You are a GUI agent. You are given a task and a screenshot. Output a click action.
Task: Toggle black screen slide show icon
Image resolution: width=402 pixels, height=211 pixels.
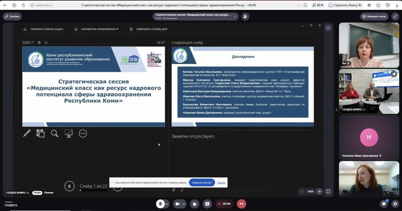coord(69,133)
